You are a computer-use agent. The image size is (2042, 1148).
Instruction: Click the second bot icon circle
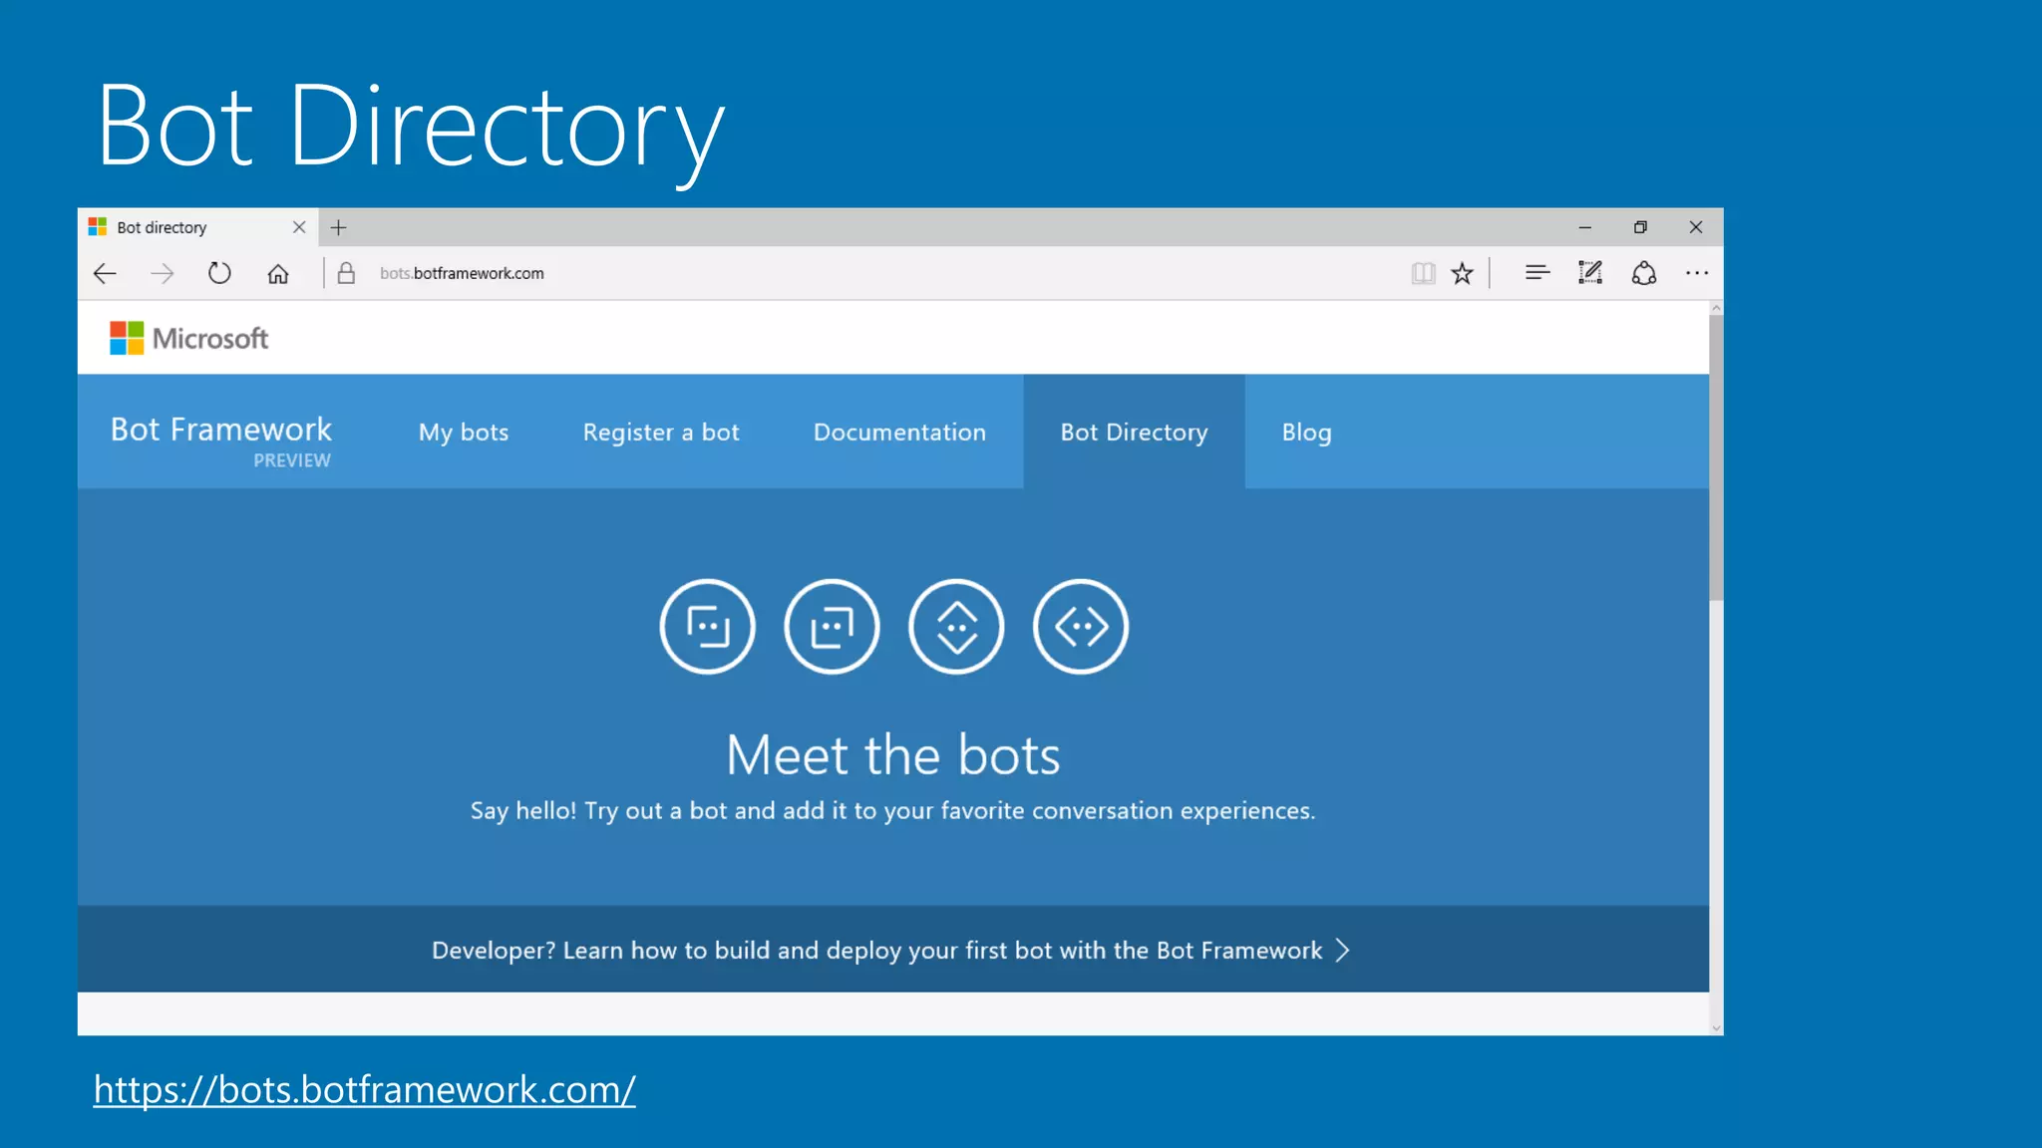coord(833,627)
